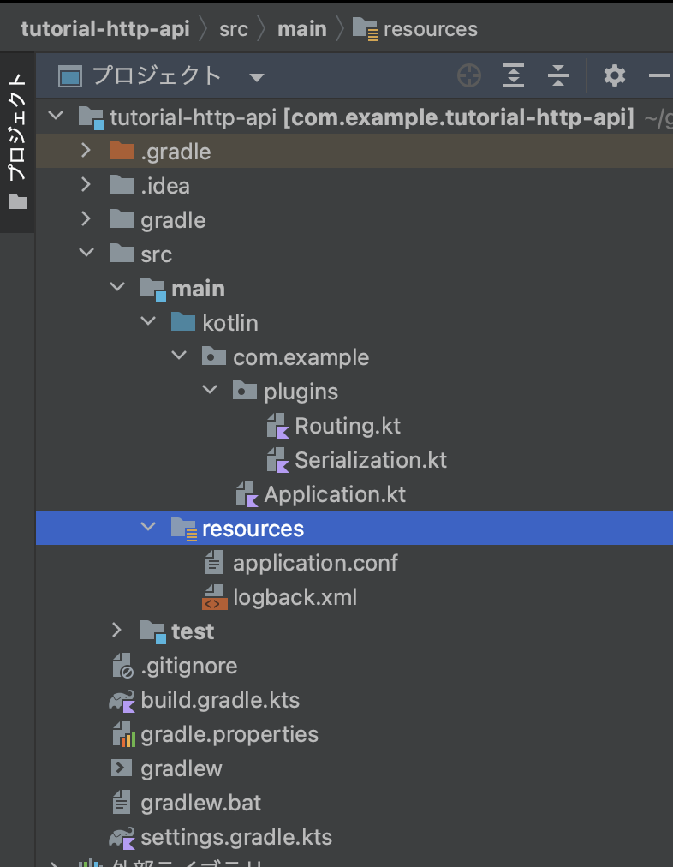Collapse the src folder

pos(86,253)
